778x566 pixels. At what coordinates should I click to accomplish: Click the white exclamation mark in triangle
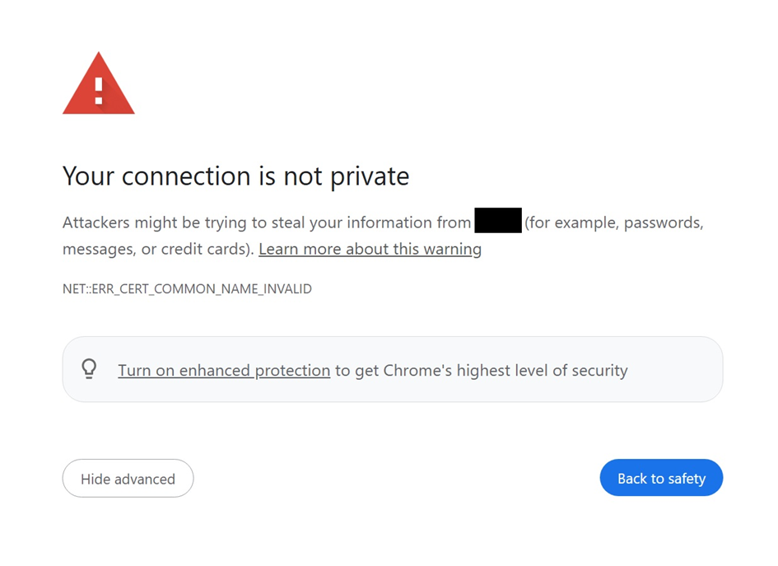tap(99, 91)
